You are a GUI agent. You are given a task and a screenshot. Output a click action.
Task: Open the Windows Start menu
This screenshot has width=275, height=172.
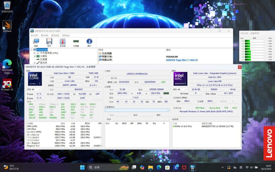click(x=82, y=167)
